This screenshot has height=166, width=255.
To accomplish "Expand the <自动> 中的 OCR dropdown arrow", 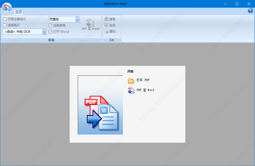I will click(x=44, y=32).
